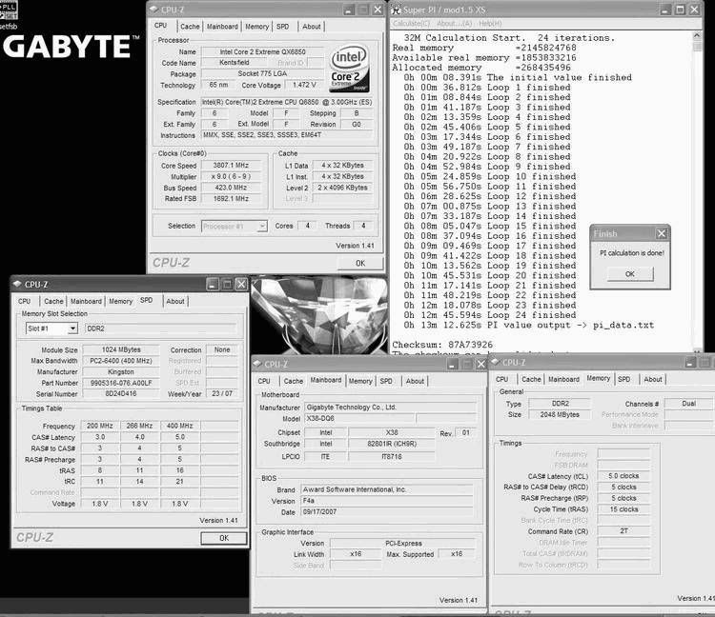Open the About menu in Super PI
The width and height of the screenshot is (715, 617).
click(454, 23)
